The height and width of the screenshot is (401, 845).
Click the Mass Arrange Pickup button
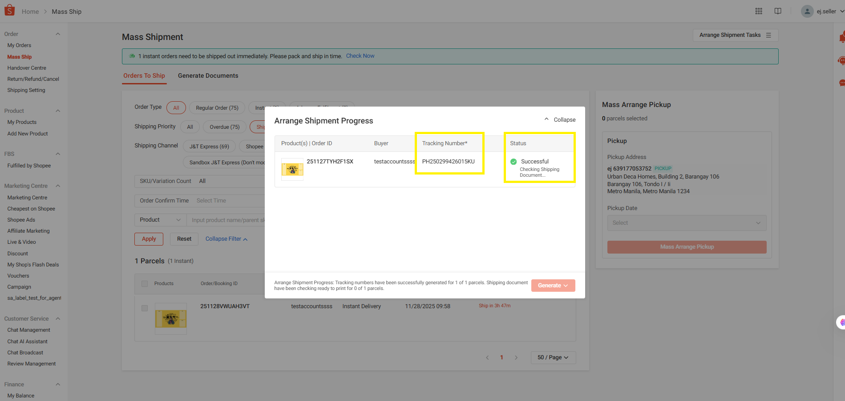click(687, 247)
